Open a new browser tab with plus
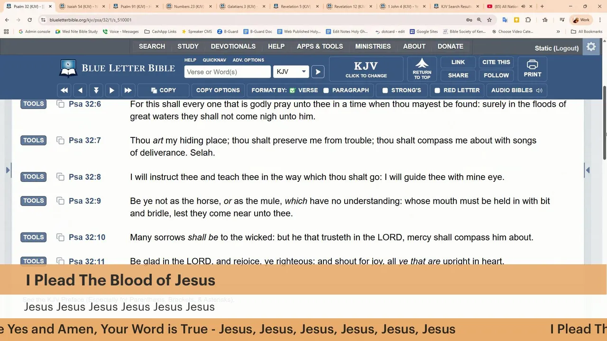607x341 pixels. pos(543,6)
